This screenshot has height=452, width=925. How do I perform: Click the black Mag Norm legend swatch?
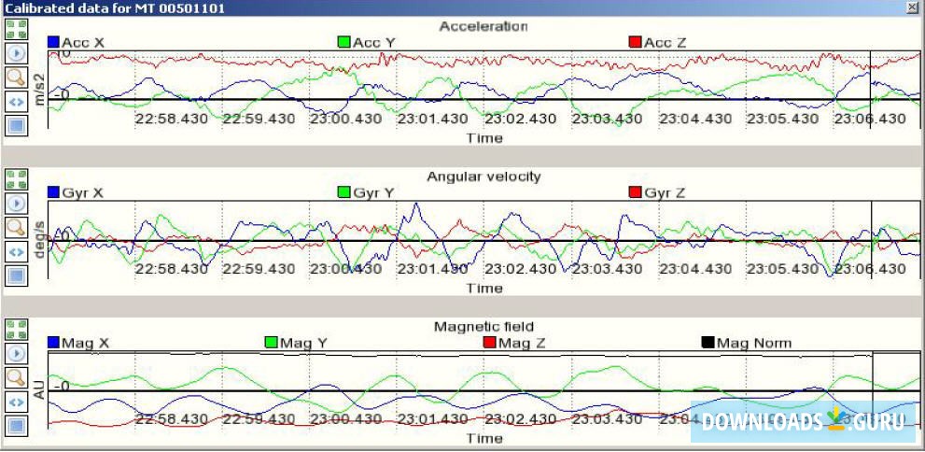[x=708, y=342]
